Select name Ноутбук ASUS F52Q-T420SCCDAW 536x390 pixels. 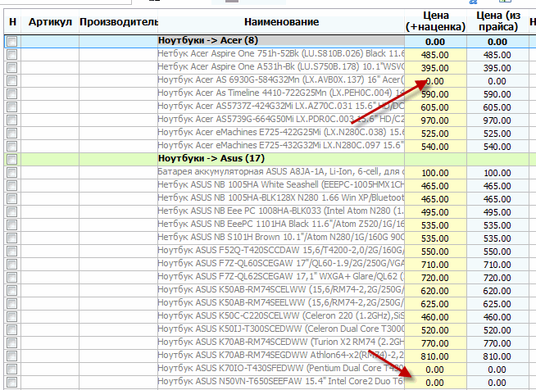point(229,250)
